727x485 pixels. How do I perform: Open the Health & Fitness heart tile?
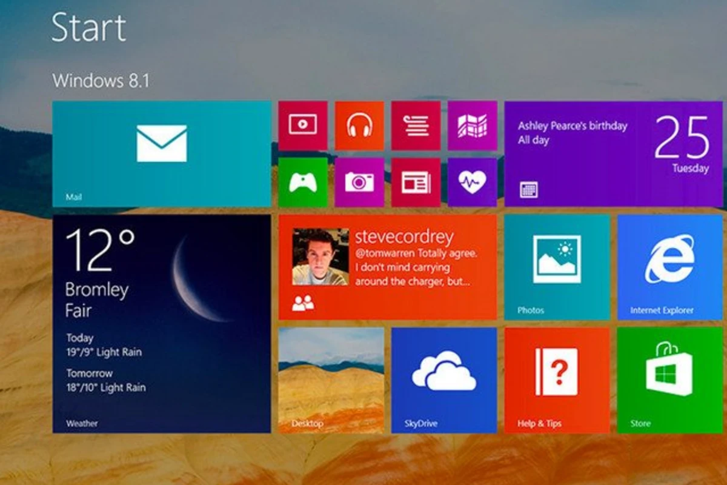coord(473,182)
